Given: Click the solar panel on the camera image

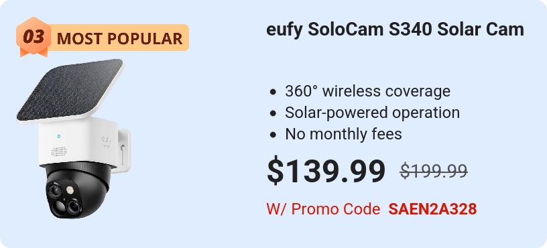Looking at the screenshot, I should click(70, 89).
